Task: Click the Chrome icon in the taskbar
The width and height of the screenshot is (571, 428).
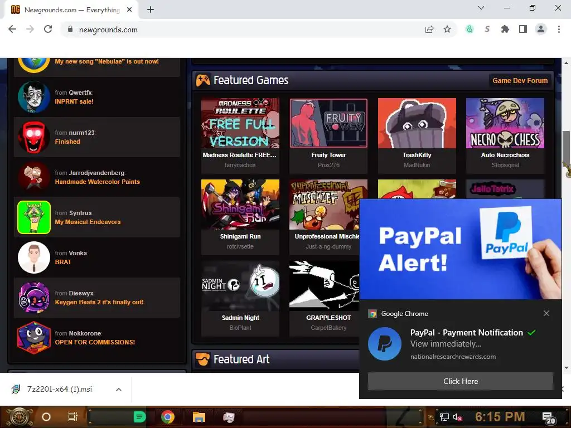Action: (168, 417)
